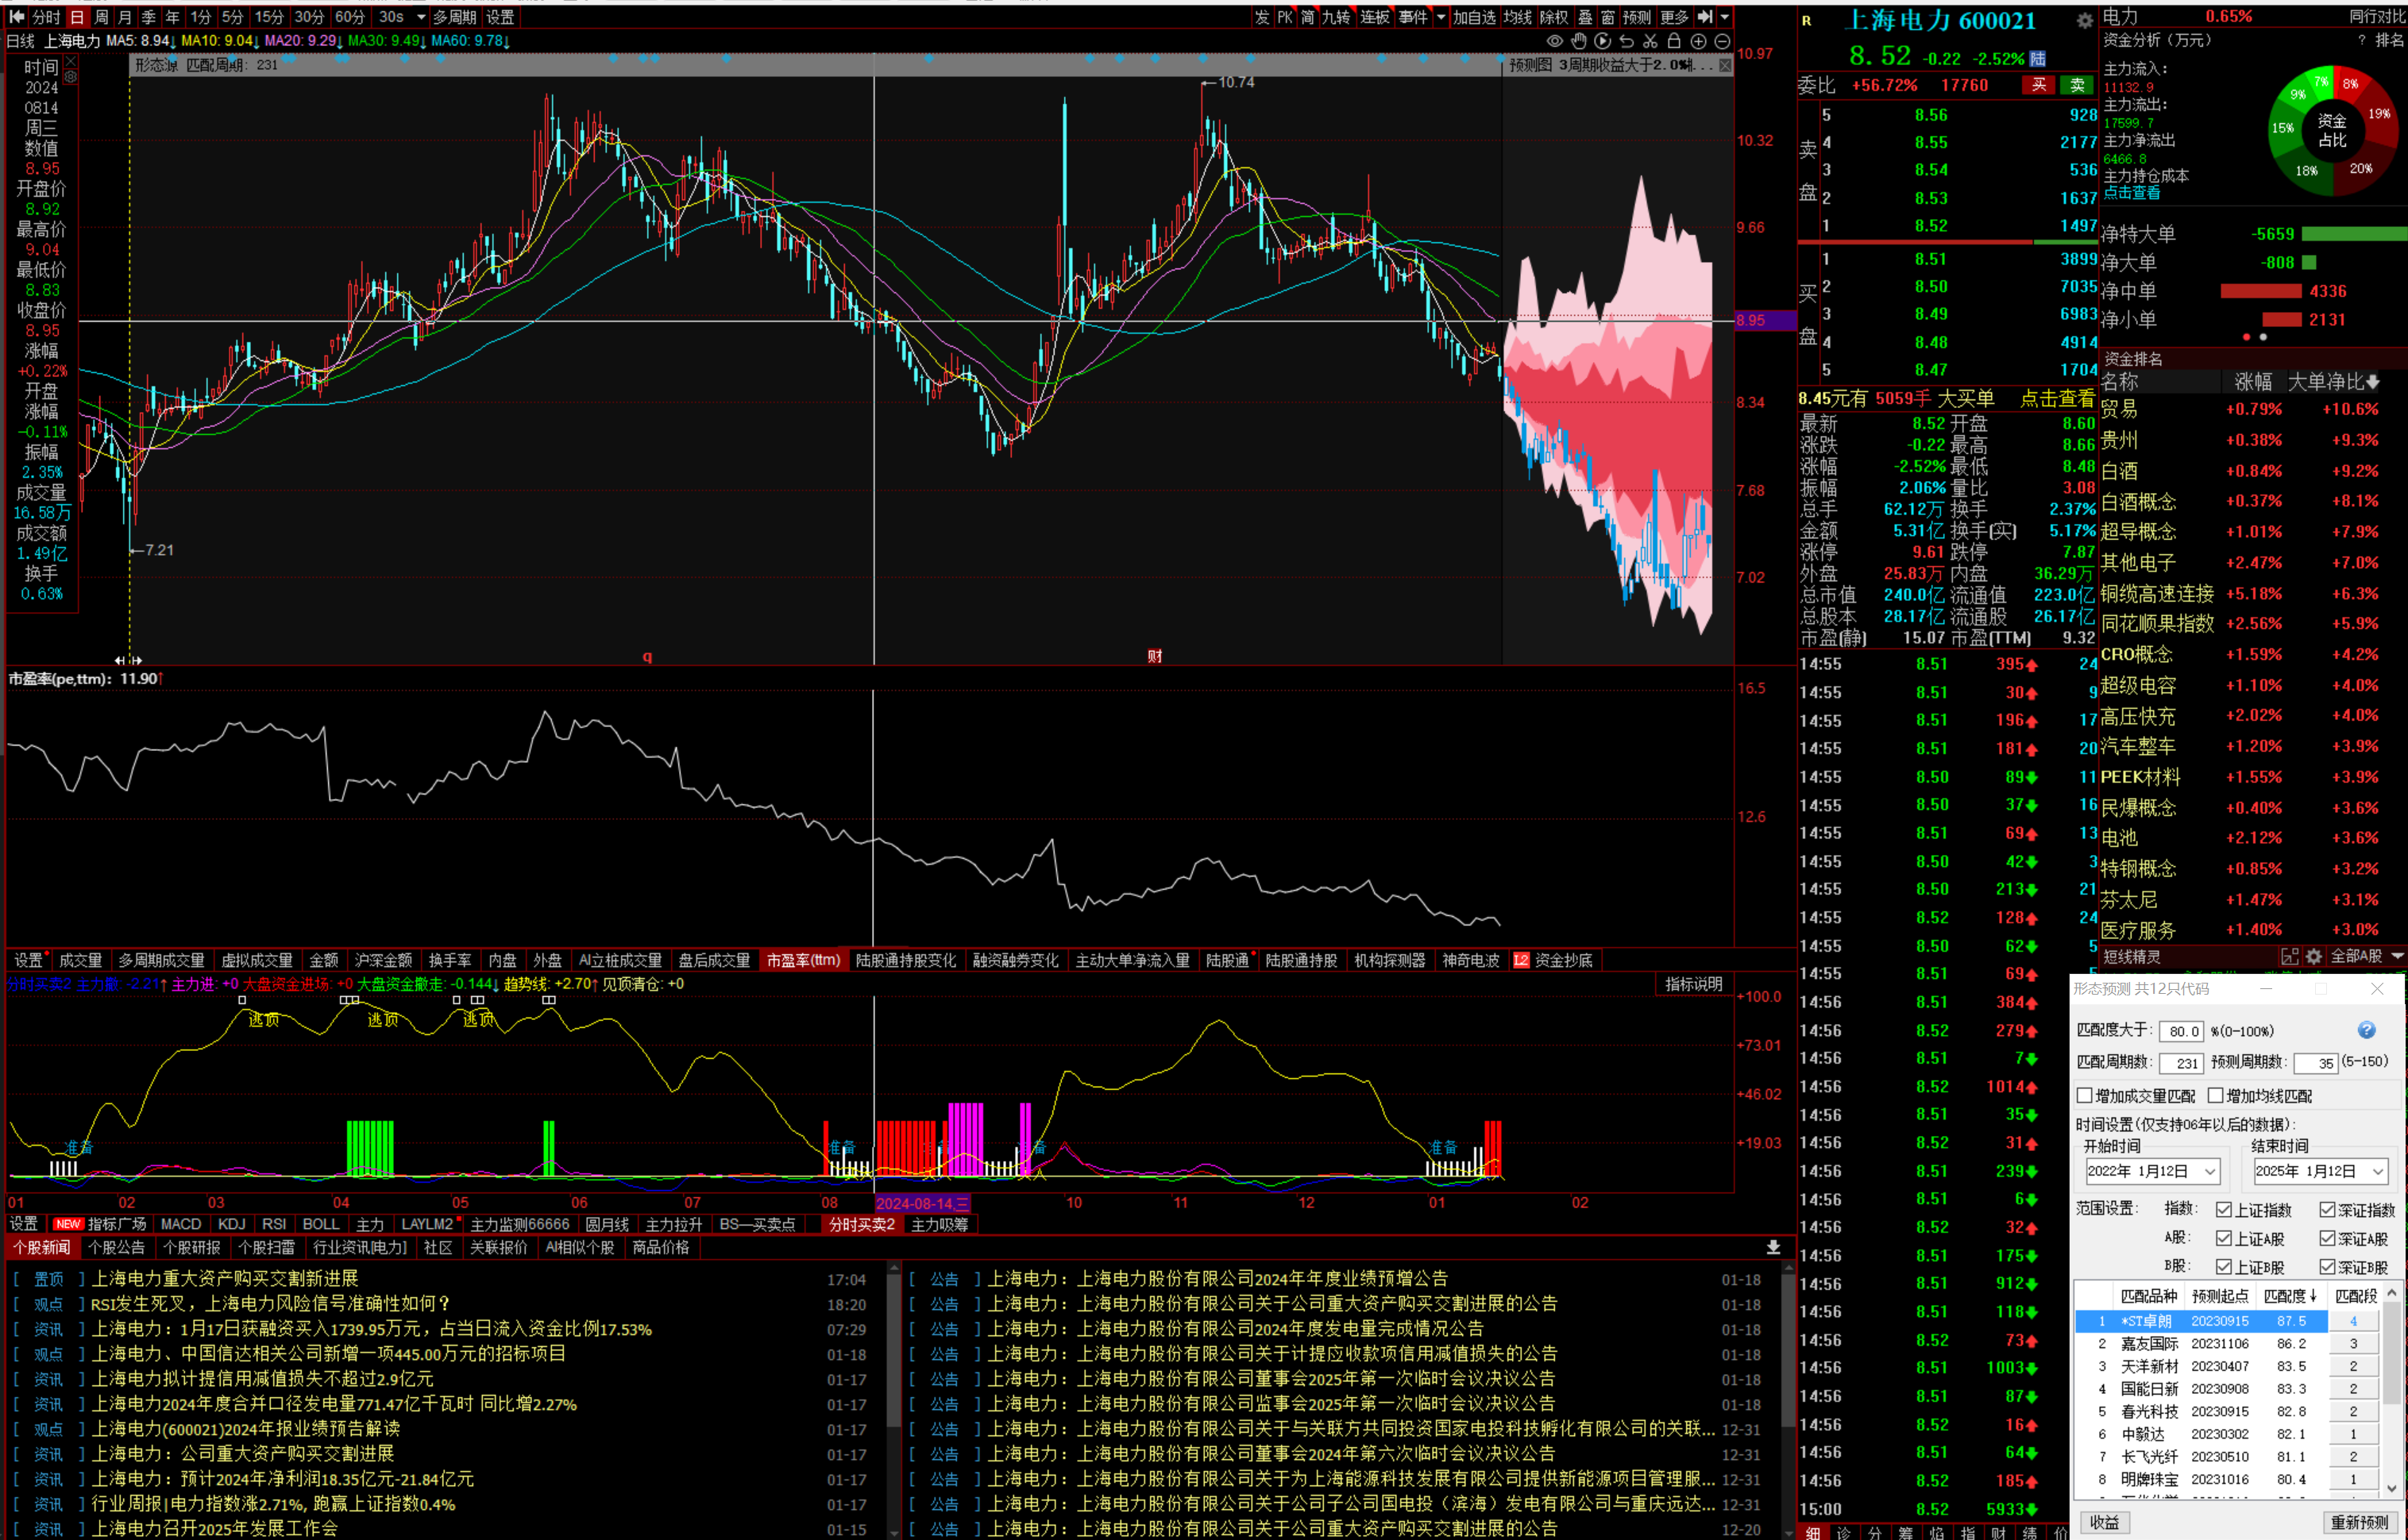
Task: Click the eye icon above the chart
Action: (1555, 41)
